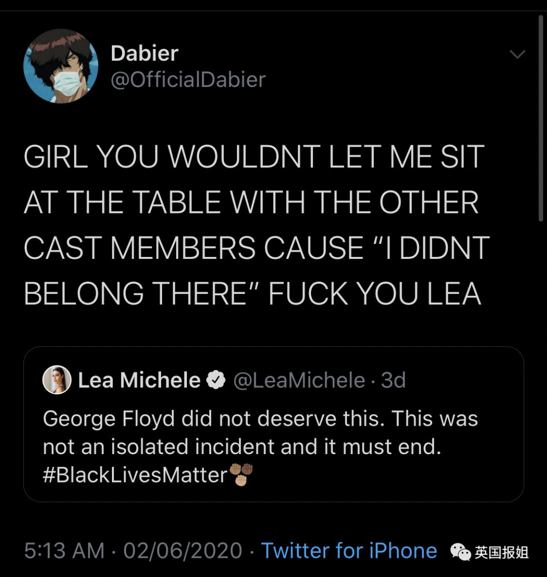Click the 02/06/2020 date
Screen dimensions: 547x577
click(x=182, y=551)
